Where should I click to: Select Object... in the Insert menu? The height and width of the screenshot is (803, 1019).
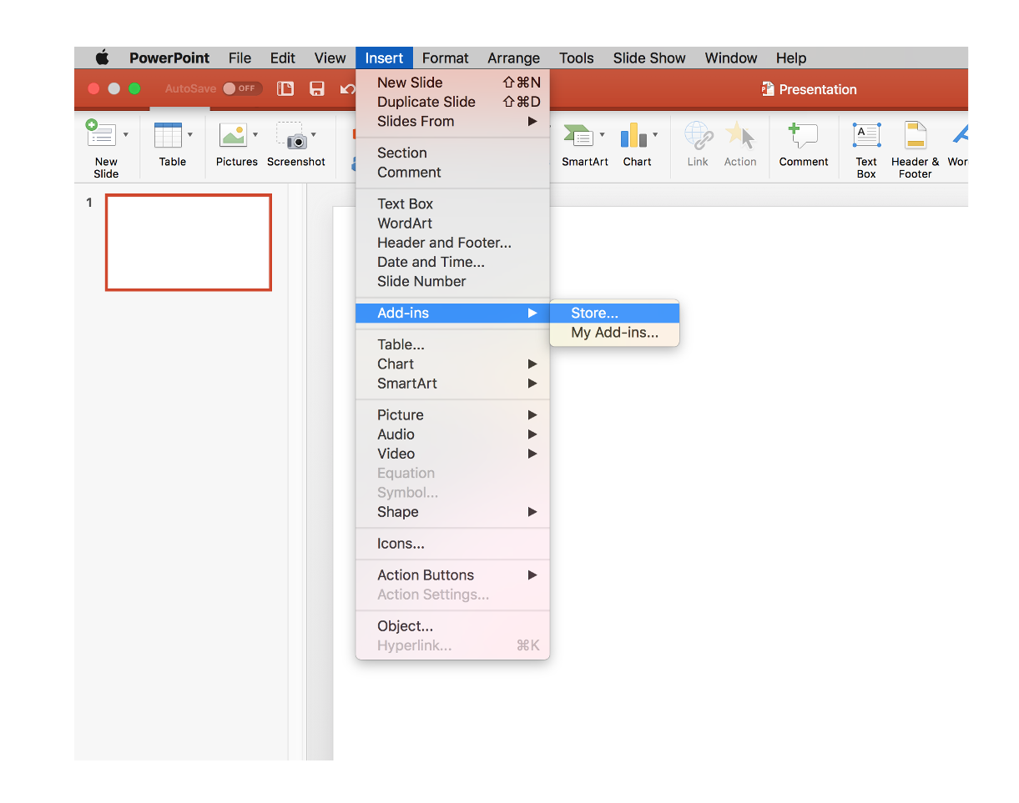(x=452, y=626)
